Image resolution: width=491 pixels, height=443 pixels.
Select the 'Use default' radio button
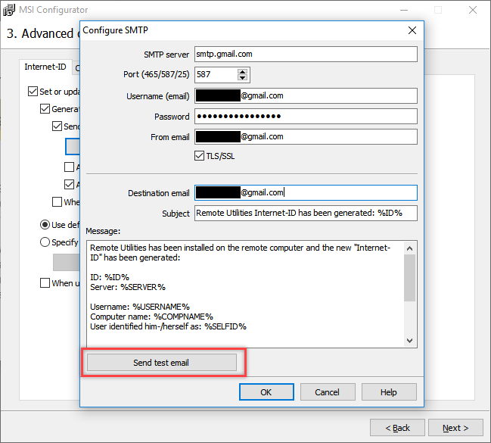coord(45,224)
